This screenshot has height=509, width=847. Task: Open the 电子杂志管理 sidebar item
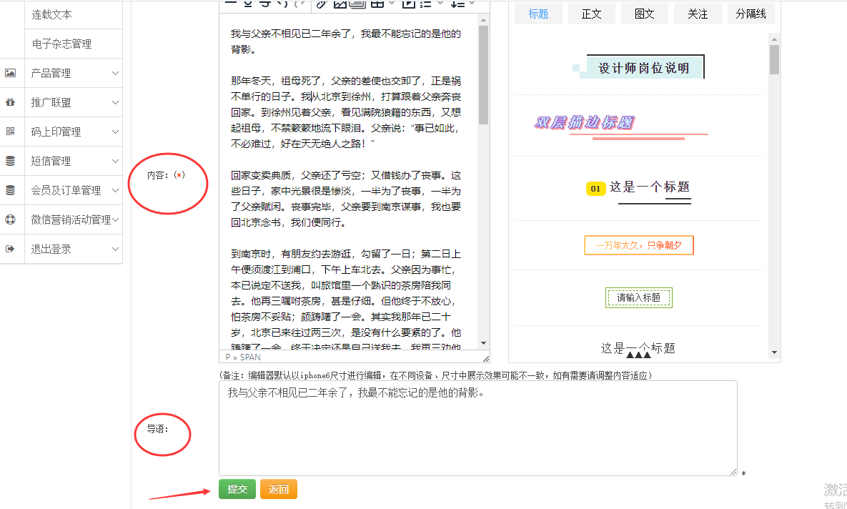[61, 44]
